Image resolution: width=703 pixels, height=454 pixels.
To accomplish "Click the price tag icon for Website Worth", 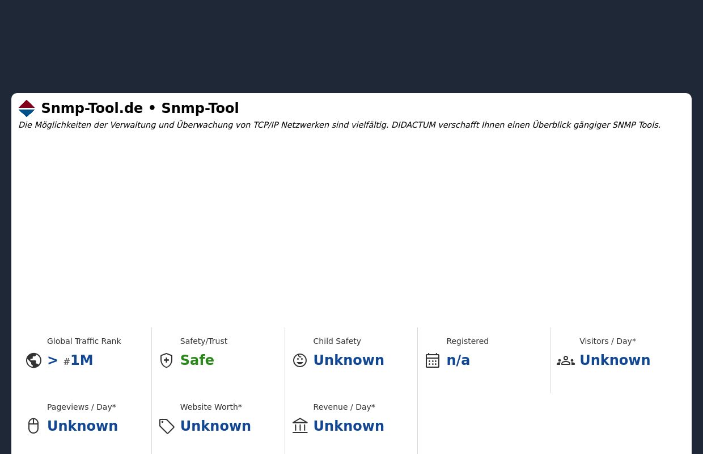I will pos(167,426).
